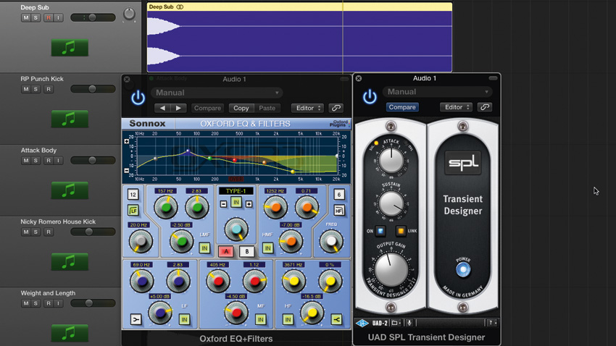Image resolution: width=616 pixels, height=346 pixels.
Task: Open the UAD toolbar folder icon
Action: point(395,323)
